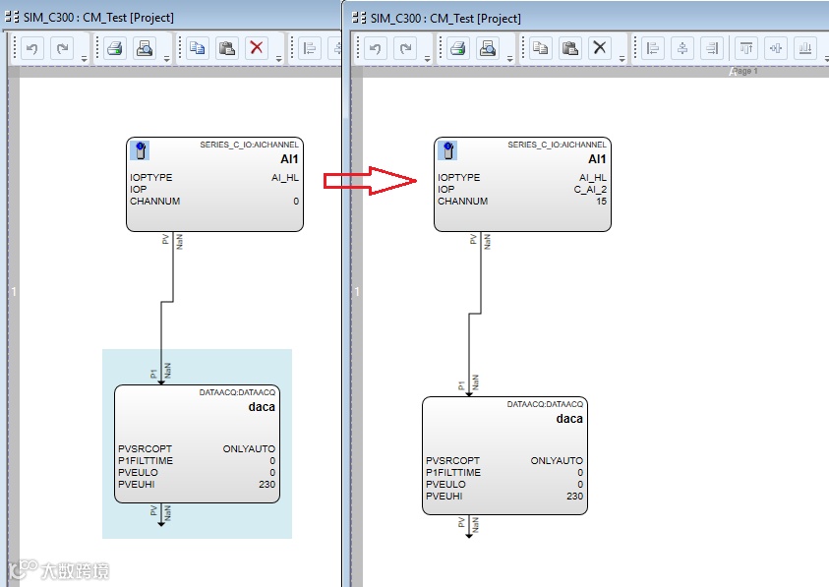
Task: Click black Delete X in right CM_Test window
Action: point(600,47)
